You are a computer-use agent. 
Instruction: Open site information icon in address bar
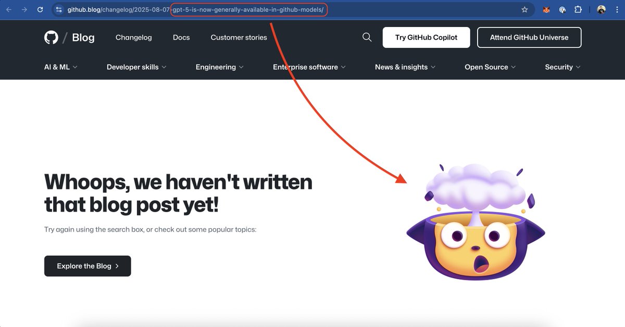59,9
